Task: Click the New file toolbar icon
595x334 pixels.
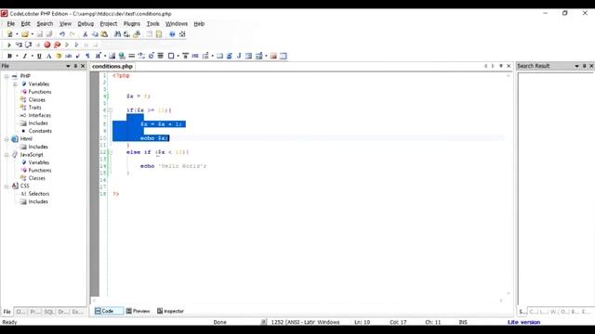Action: click(9, 34)
